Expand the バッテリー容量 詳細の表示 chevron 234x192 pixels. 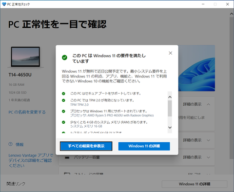click(x=209, y=157)
